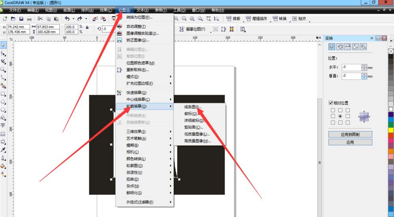Click the Rotate tab icon in 变换 panel
The height and width of the screenshot is (217, 394).
[340, 46]
